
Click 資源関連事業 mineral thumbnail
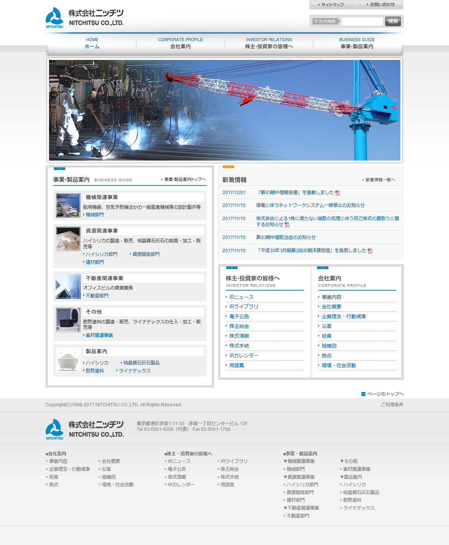coord(68,239)
